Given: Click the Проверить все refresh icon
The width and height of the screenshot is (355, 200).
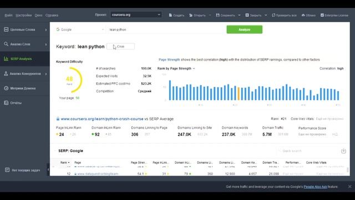Looking at the screenshot, I should pyautogui.click(x=273, y=15).
